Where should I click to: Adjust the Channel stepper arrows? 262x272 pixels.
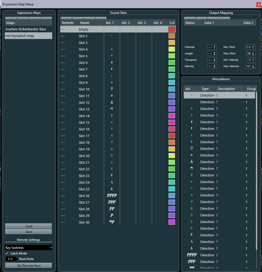(214, 47)
